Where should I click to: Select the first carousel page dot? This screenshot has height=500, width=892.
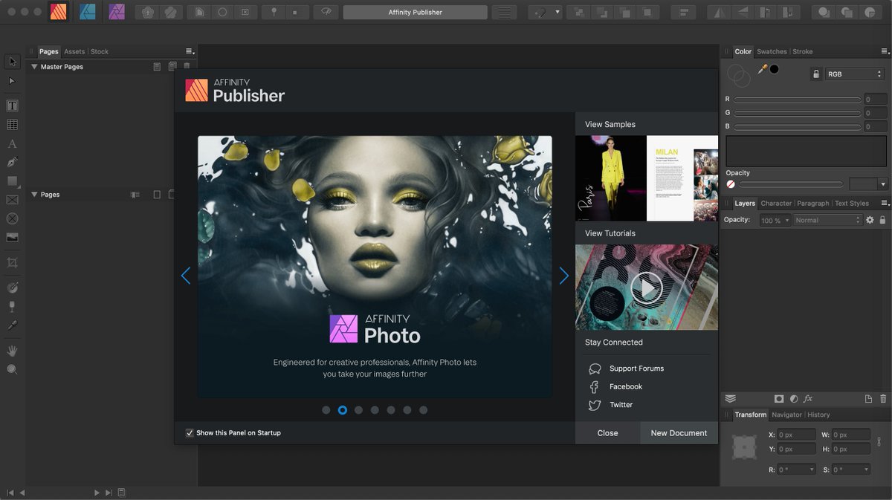point(326,410)
